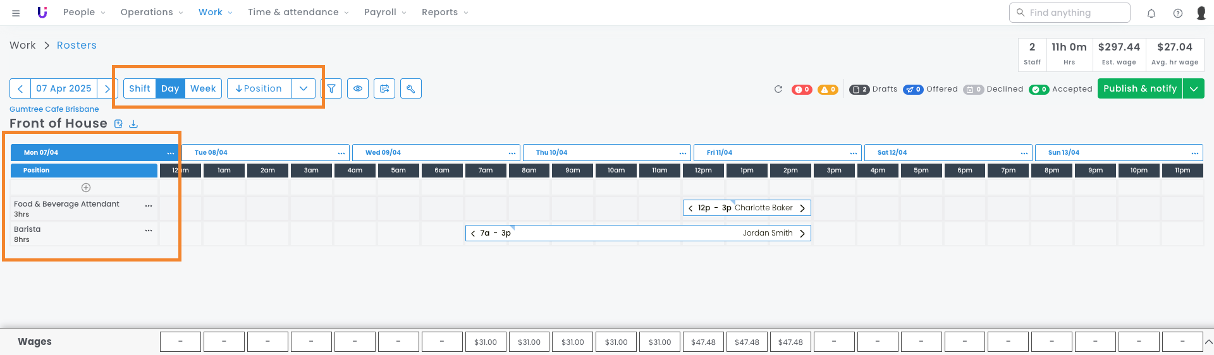Click the refresh roster icon
This screenshot has height=355, width=1214.
(778, 89)
